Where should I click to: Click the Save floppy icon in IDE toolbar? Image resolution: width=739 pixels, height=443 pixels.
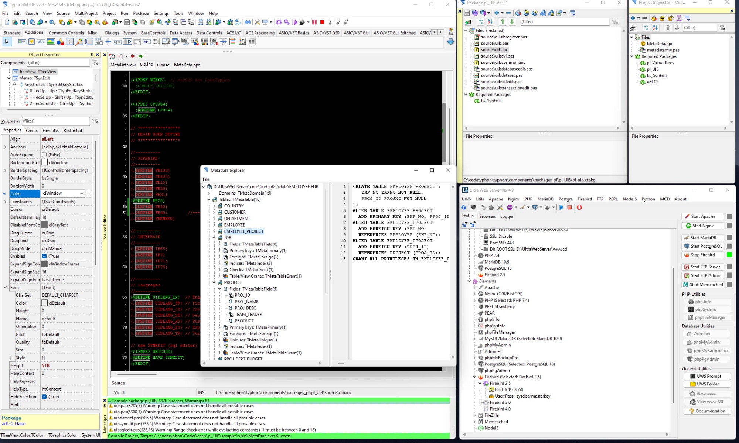(127, 22)
